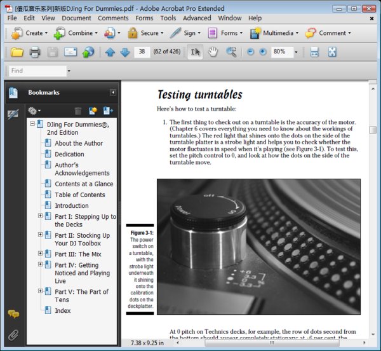Click the Fit Width scrolling icon
The width and height of the screenshot is (381, 351).
[x=314, y=52]
